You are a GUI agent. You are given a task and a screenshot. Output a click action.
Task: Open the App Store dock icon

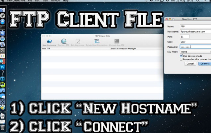[3, 22]
